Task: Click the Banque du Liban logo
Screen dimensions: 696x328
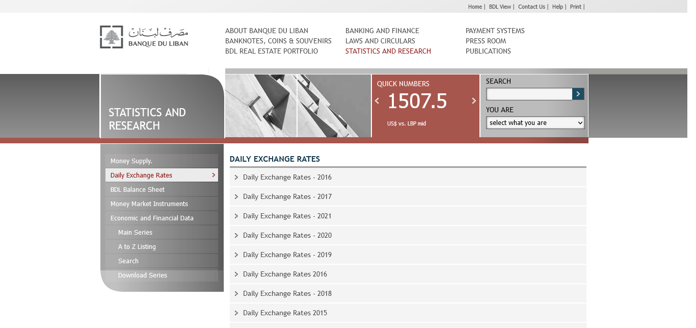Action: tap(144, 37)
